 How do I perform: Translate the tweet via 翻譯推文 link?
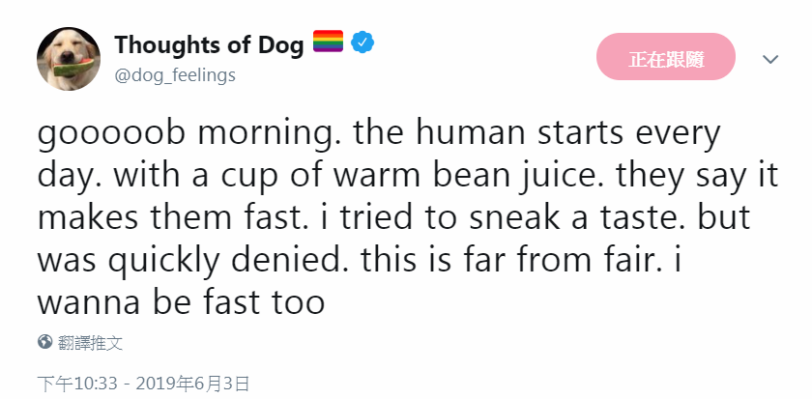click(x=90, y=342)
